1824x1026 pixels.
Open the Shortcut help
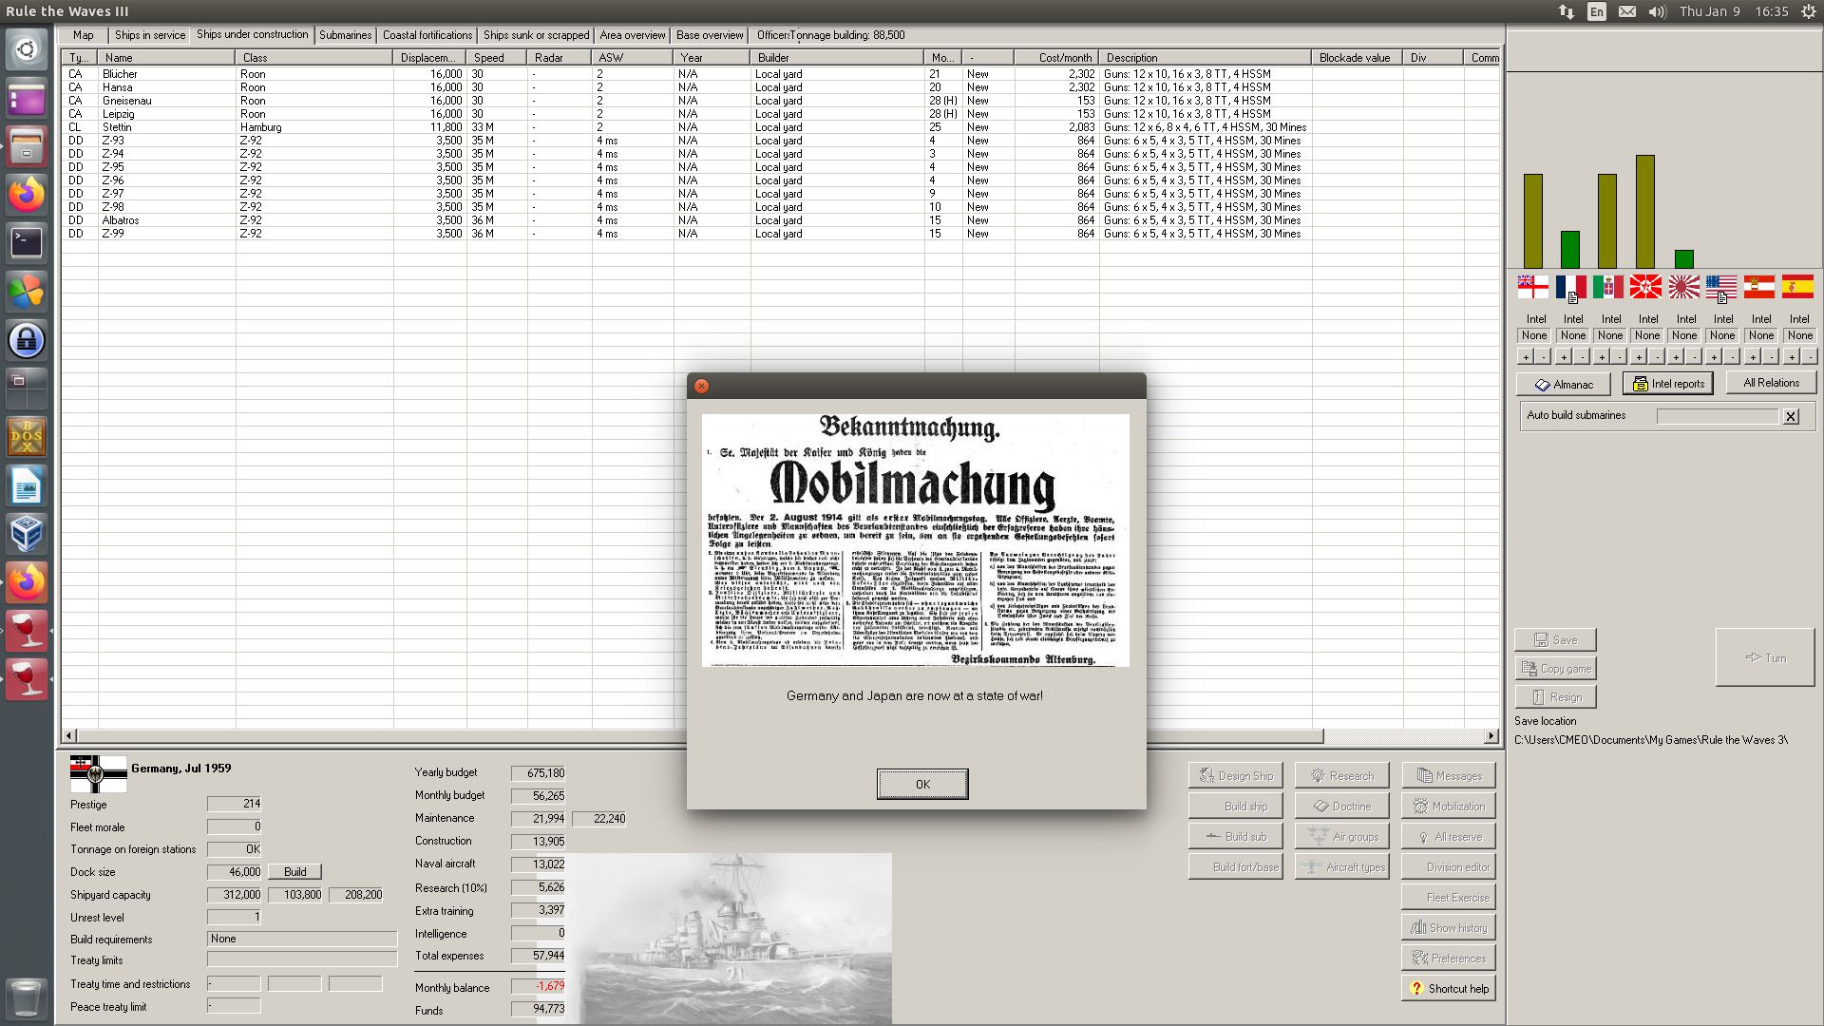coord(1449,988)
